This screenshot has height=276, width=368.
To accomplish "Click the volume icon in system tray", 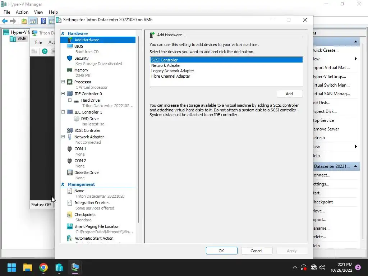I will [x=322, y=267].
